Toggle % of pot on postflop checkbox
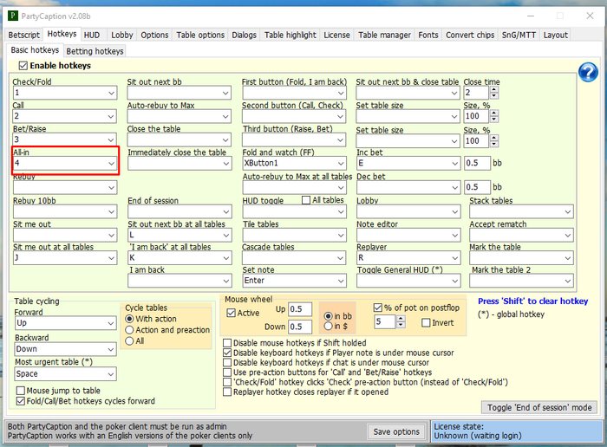 (378, 308)
